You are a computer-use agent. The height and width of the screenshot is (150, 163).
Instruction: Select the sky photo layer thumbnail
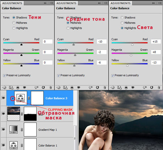pos(14,113)
